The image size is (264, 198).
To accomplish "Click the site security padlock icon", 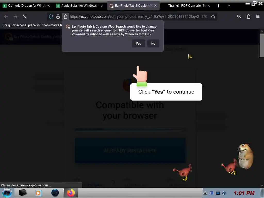I will tap(58, 16).
